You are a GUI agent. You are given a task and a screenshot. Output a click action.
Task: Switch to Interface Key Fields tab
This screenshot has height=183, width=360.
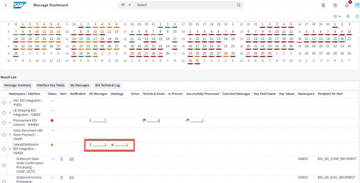[x=51, y=85]
